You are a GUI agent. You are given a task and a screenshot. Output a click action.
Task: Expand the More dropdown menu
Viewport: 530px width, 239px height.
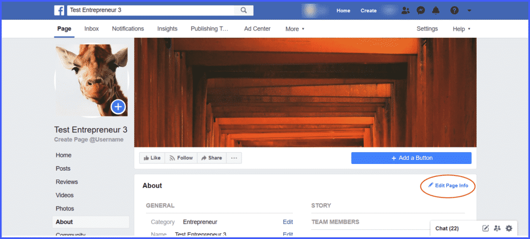click(295, 29)
